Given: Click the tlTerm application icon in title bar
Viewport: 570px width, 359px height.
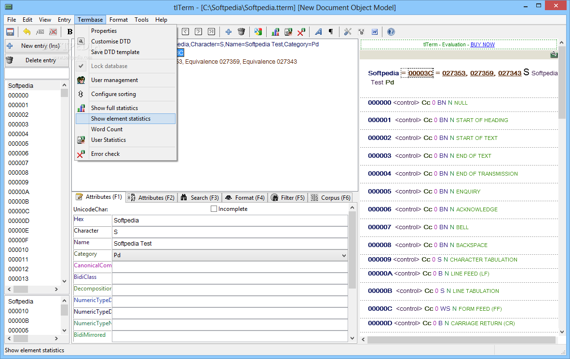Looking at the screenshot, I should [9, 7].
